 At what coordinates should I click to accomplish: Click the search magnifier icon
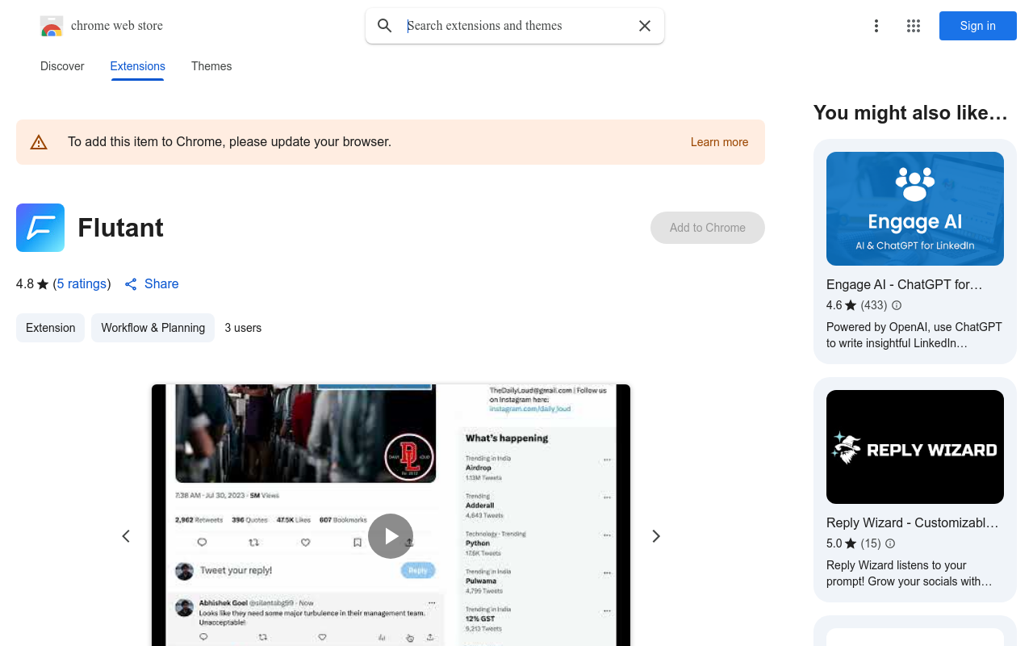pyautogui.click(x=385, y=26)
